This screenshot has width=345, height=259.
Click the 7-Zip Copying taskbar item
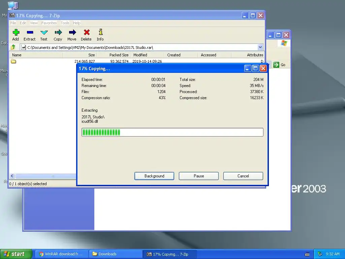(x=170, y=254)
